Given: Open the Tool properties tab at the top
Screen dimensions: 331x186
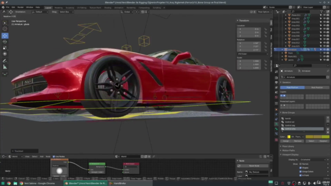Looking at the screenshot, I should coord(276,72).
